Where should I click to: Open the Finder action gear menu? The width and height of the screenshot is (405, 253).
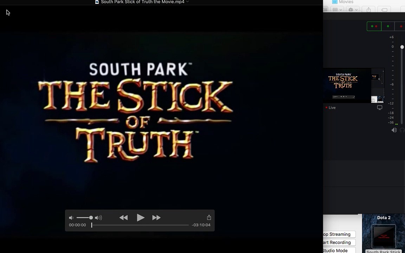pyautogui.click(x=353, y=9)
